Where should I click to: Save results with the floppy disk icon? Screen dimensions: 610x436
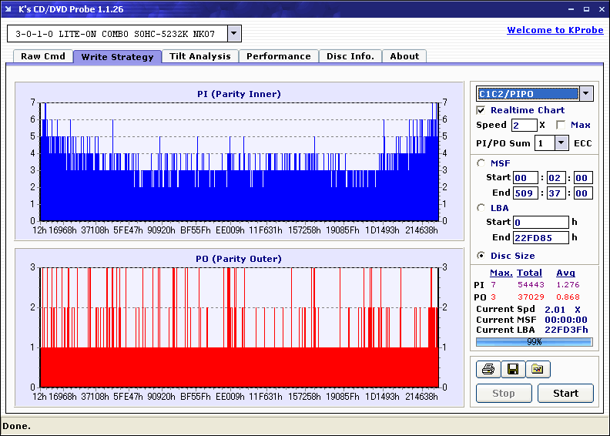pos(512,370)
